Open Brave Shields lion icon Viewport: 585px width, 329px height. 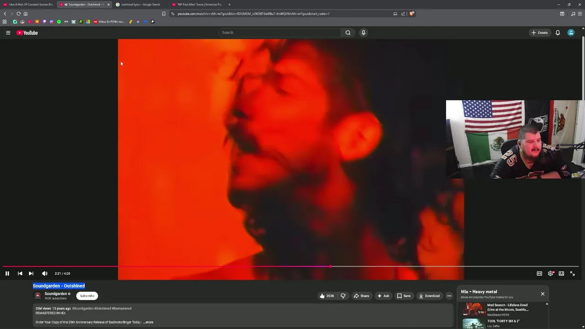(x=412, y=14)
